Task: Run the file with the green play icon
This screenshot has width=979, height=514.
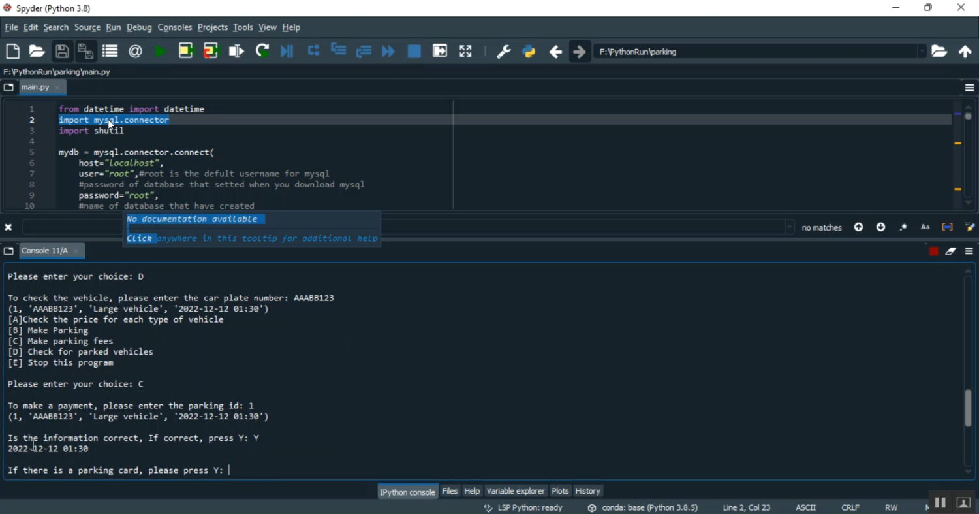Action: coord(161,52)
